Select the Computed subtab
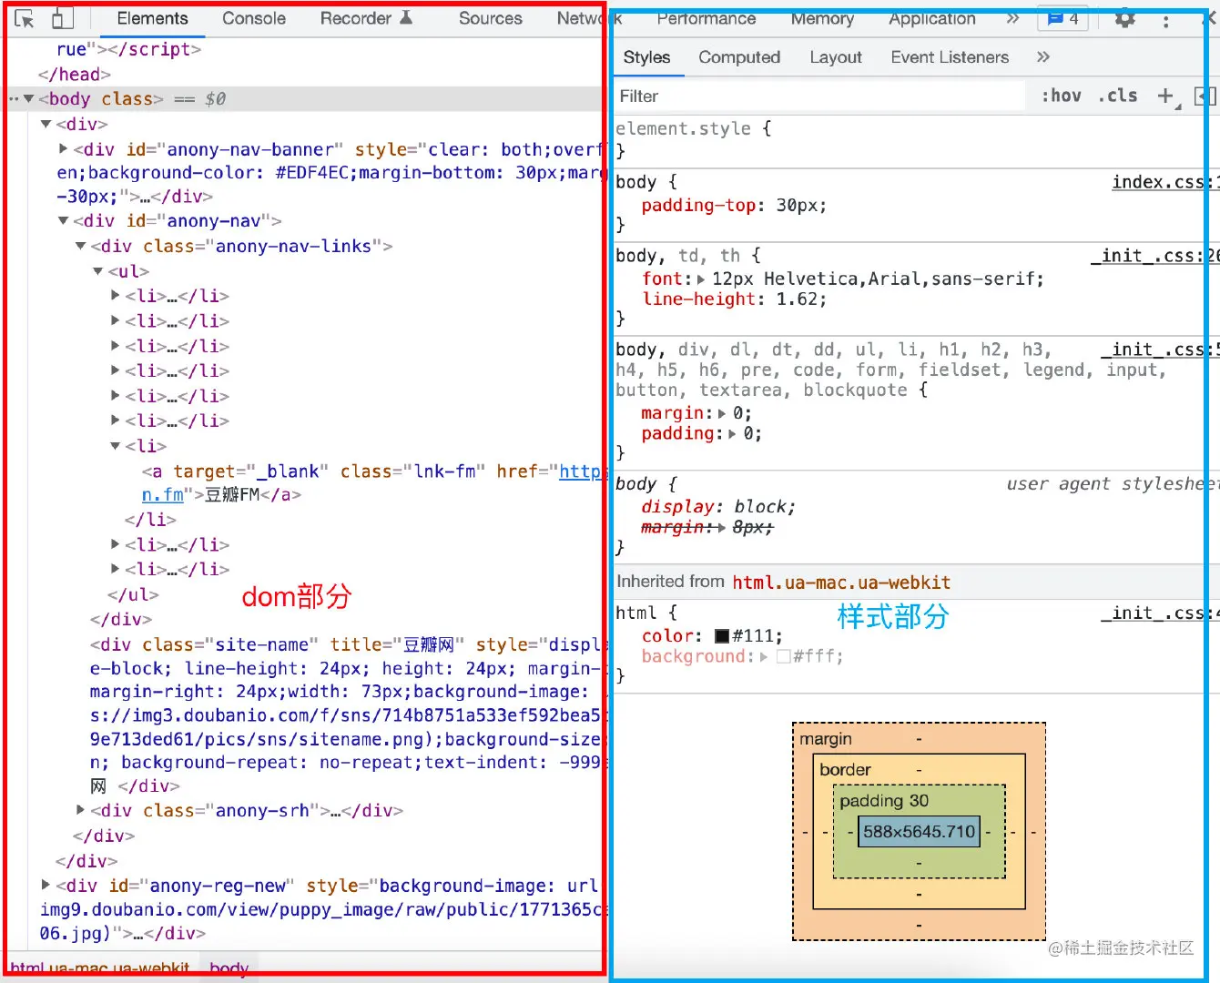 (739, 57)
